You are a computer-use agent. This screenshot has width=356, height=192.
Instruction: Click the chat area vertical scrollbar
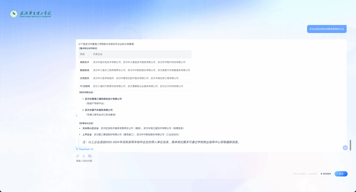350,145
